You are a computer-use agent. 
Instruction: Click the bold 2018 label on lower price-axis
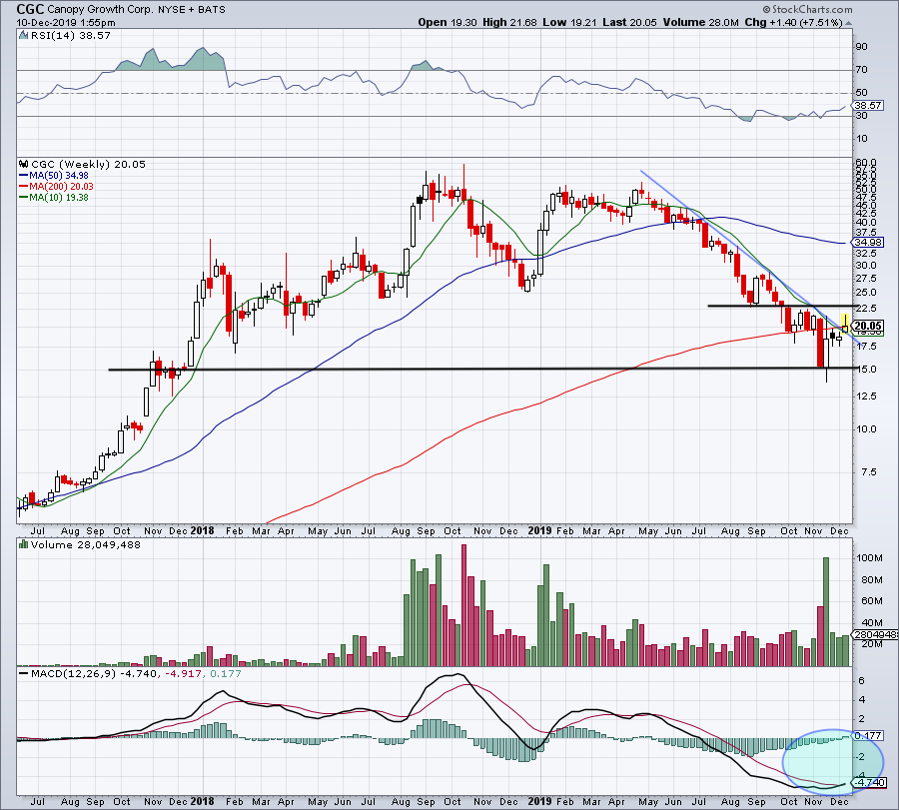coord(203,530)
